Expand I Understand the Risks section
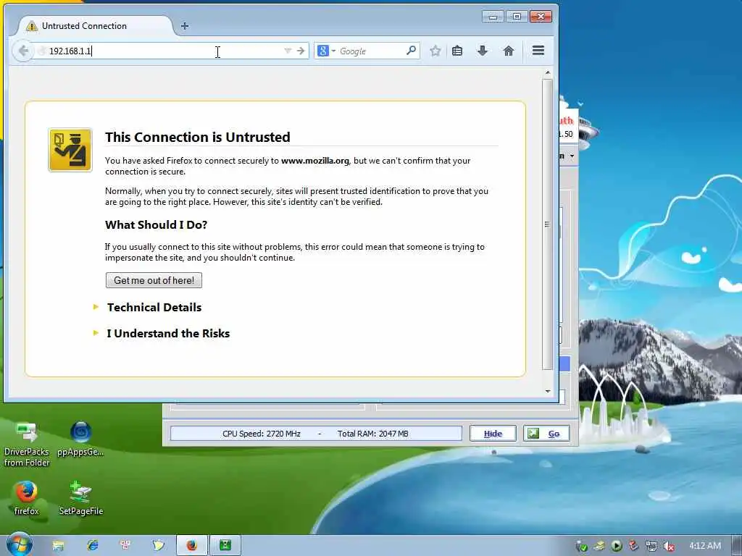This screenshot has height=556, width=742. [167, 333]
